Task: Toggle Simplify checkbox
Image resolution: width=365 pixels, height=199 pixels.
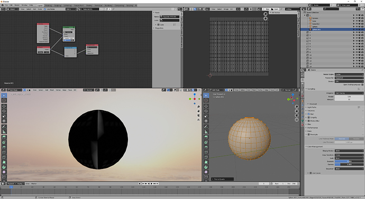Action: click(x=309, y=118)
